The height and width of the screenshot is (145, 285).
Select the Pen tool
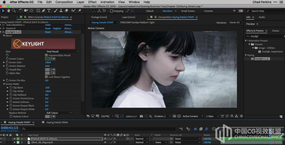[x=44, y=11]
